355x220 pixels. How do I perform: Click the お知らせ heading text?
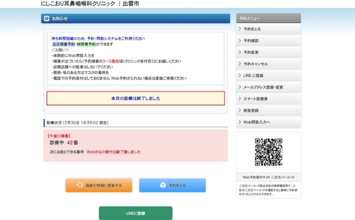click(60, 19)
